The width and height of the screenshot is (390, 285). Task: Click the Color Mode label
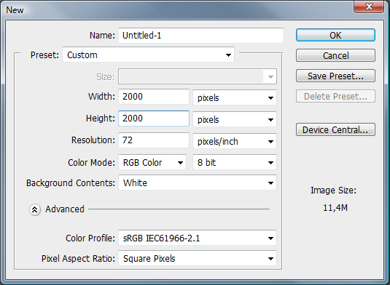[x=91, y=162]
